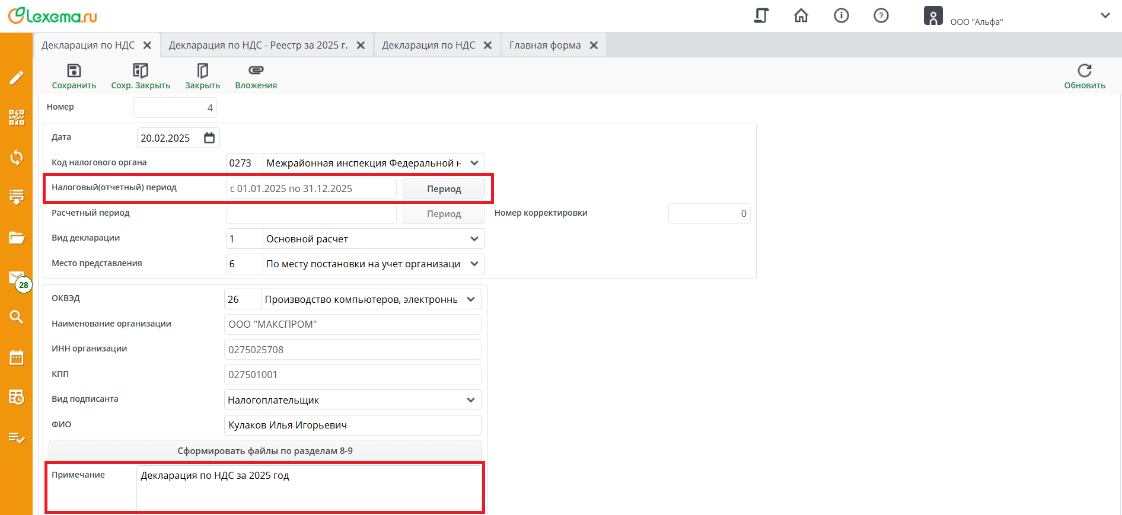The height and width of the screenshot is (515, 1122).
Task: Click the Вложения paperclip attachments icon
Action: point(256,71)
